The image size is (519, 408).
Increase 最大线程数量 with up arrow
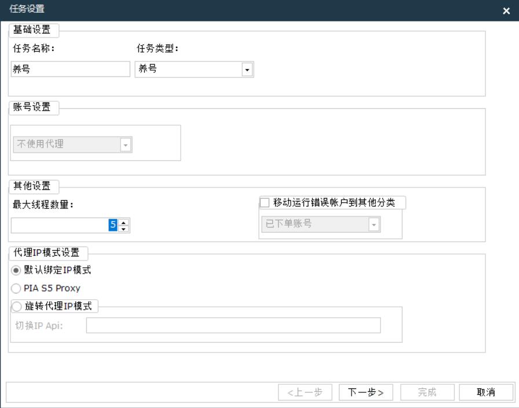click(x=123, y=222)
